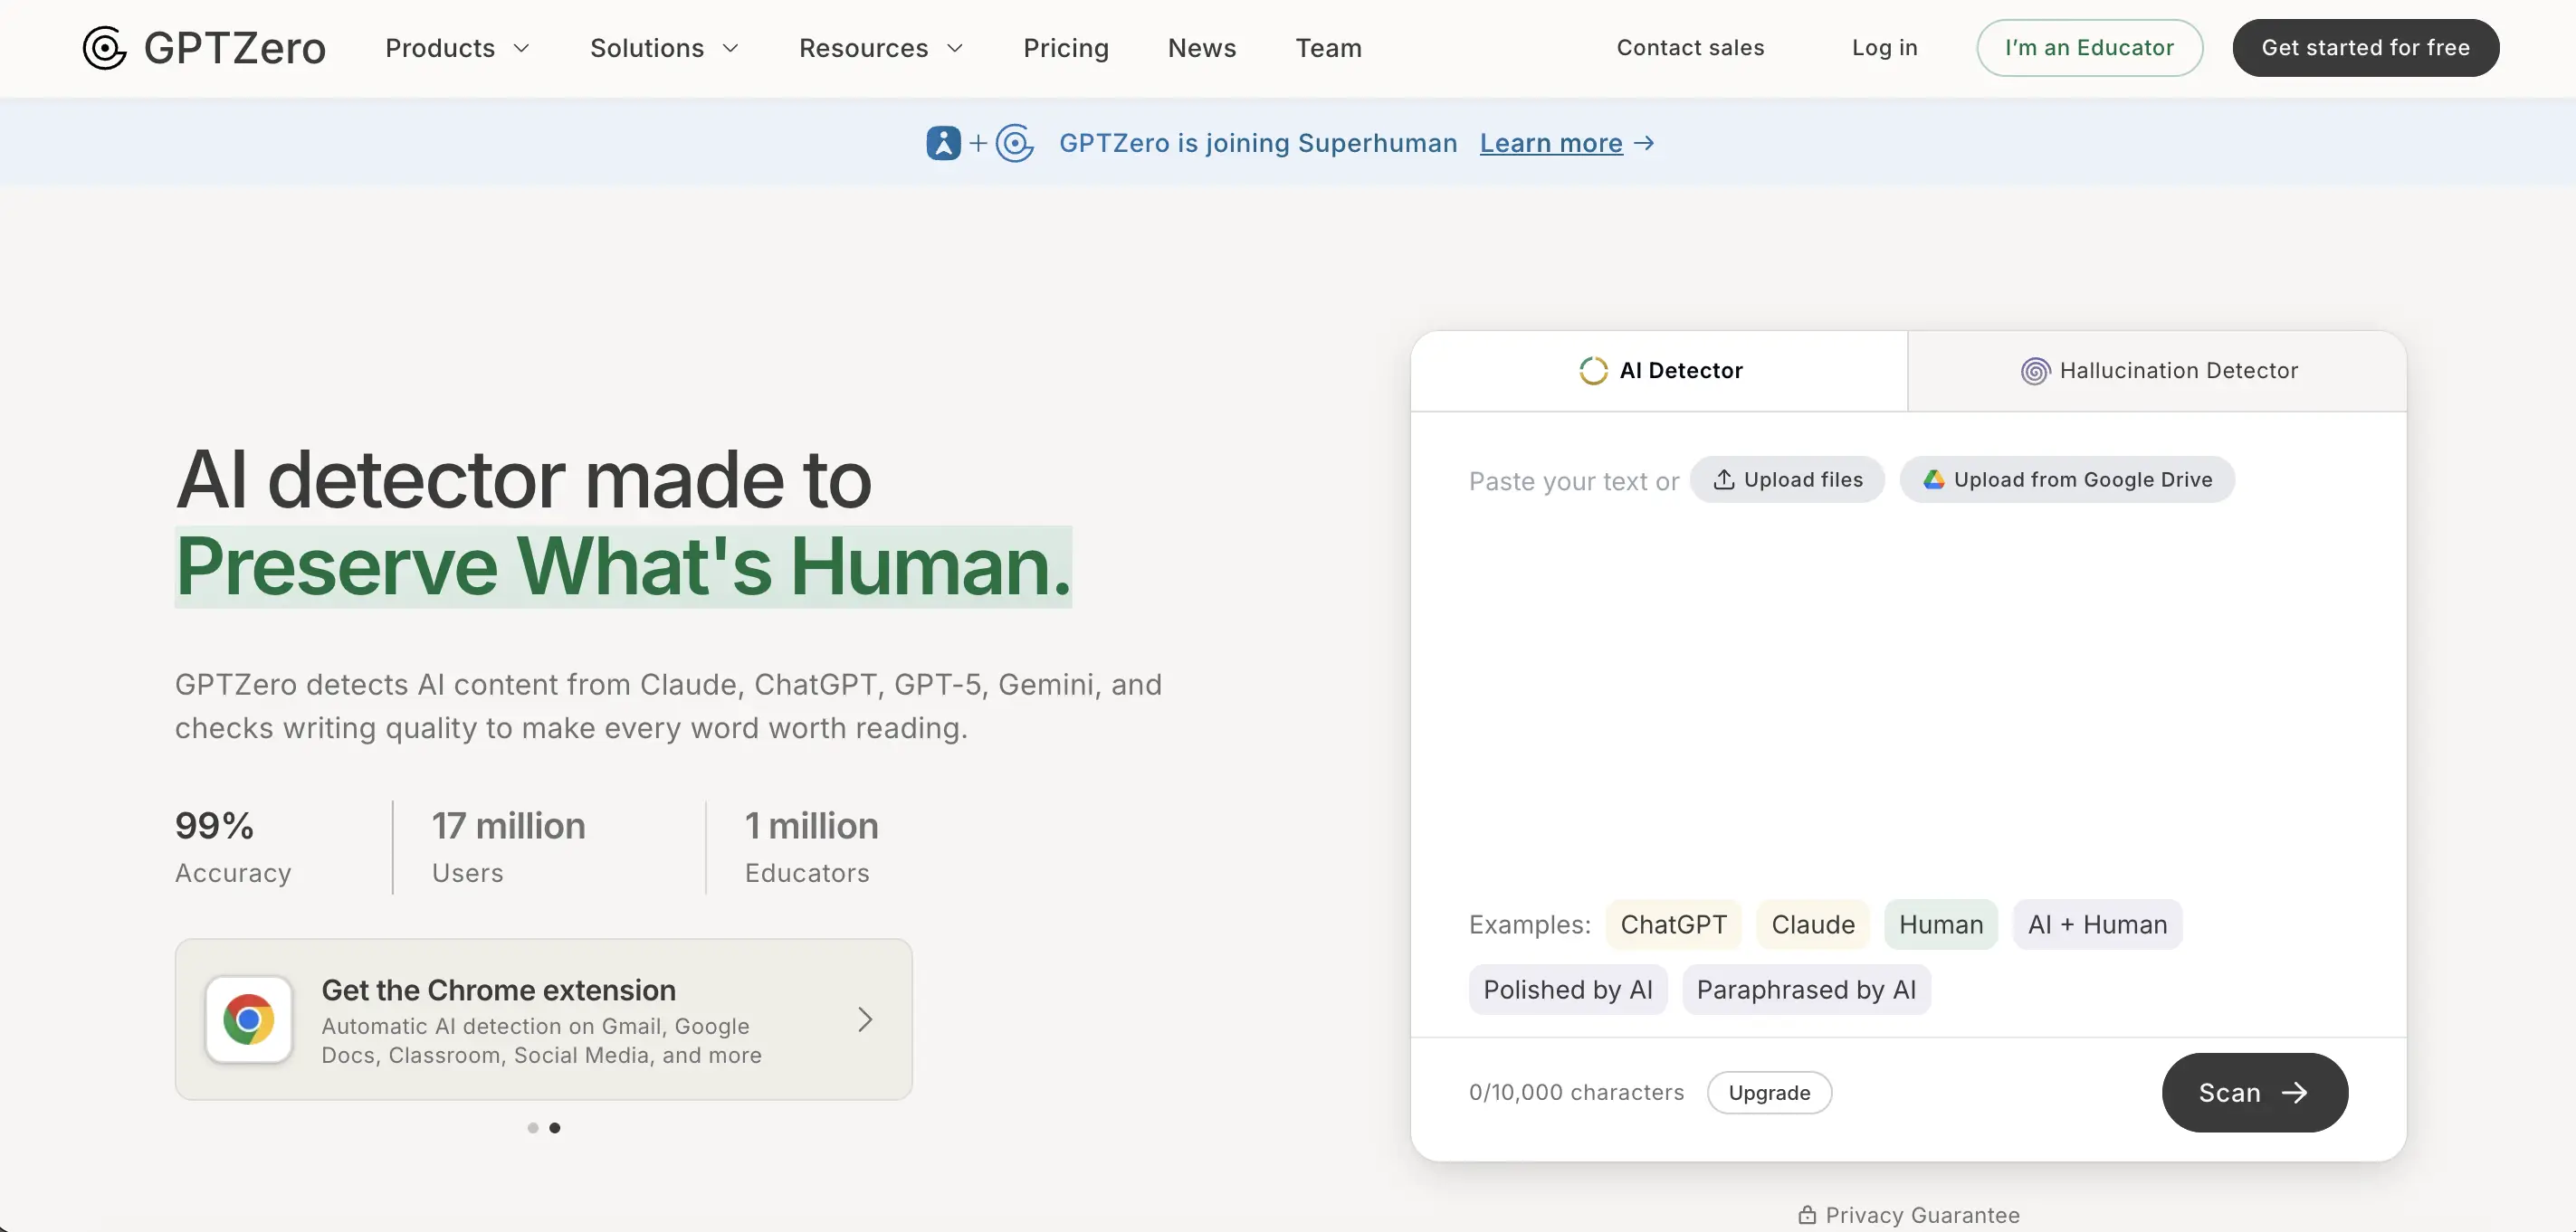Screen dimensions: 2576x1232
Task: Load the AI + Human example
Action: click(x=2097, y=924)
